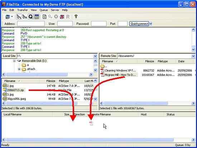Toggle transfer queue display (Q icon)
Image resolution: width=197 pixels, height=148 pixels.
tap(31, 17)
